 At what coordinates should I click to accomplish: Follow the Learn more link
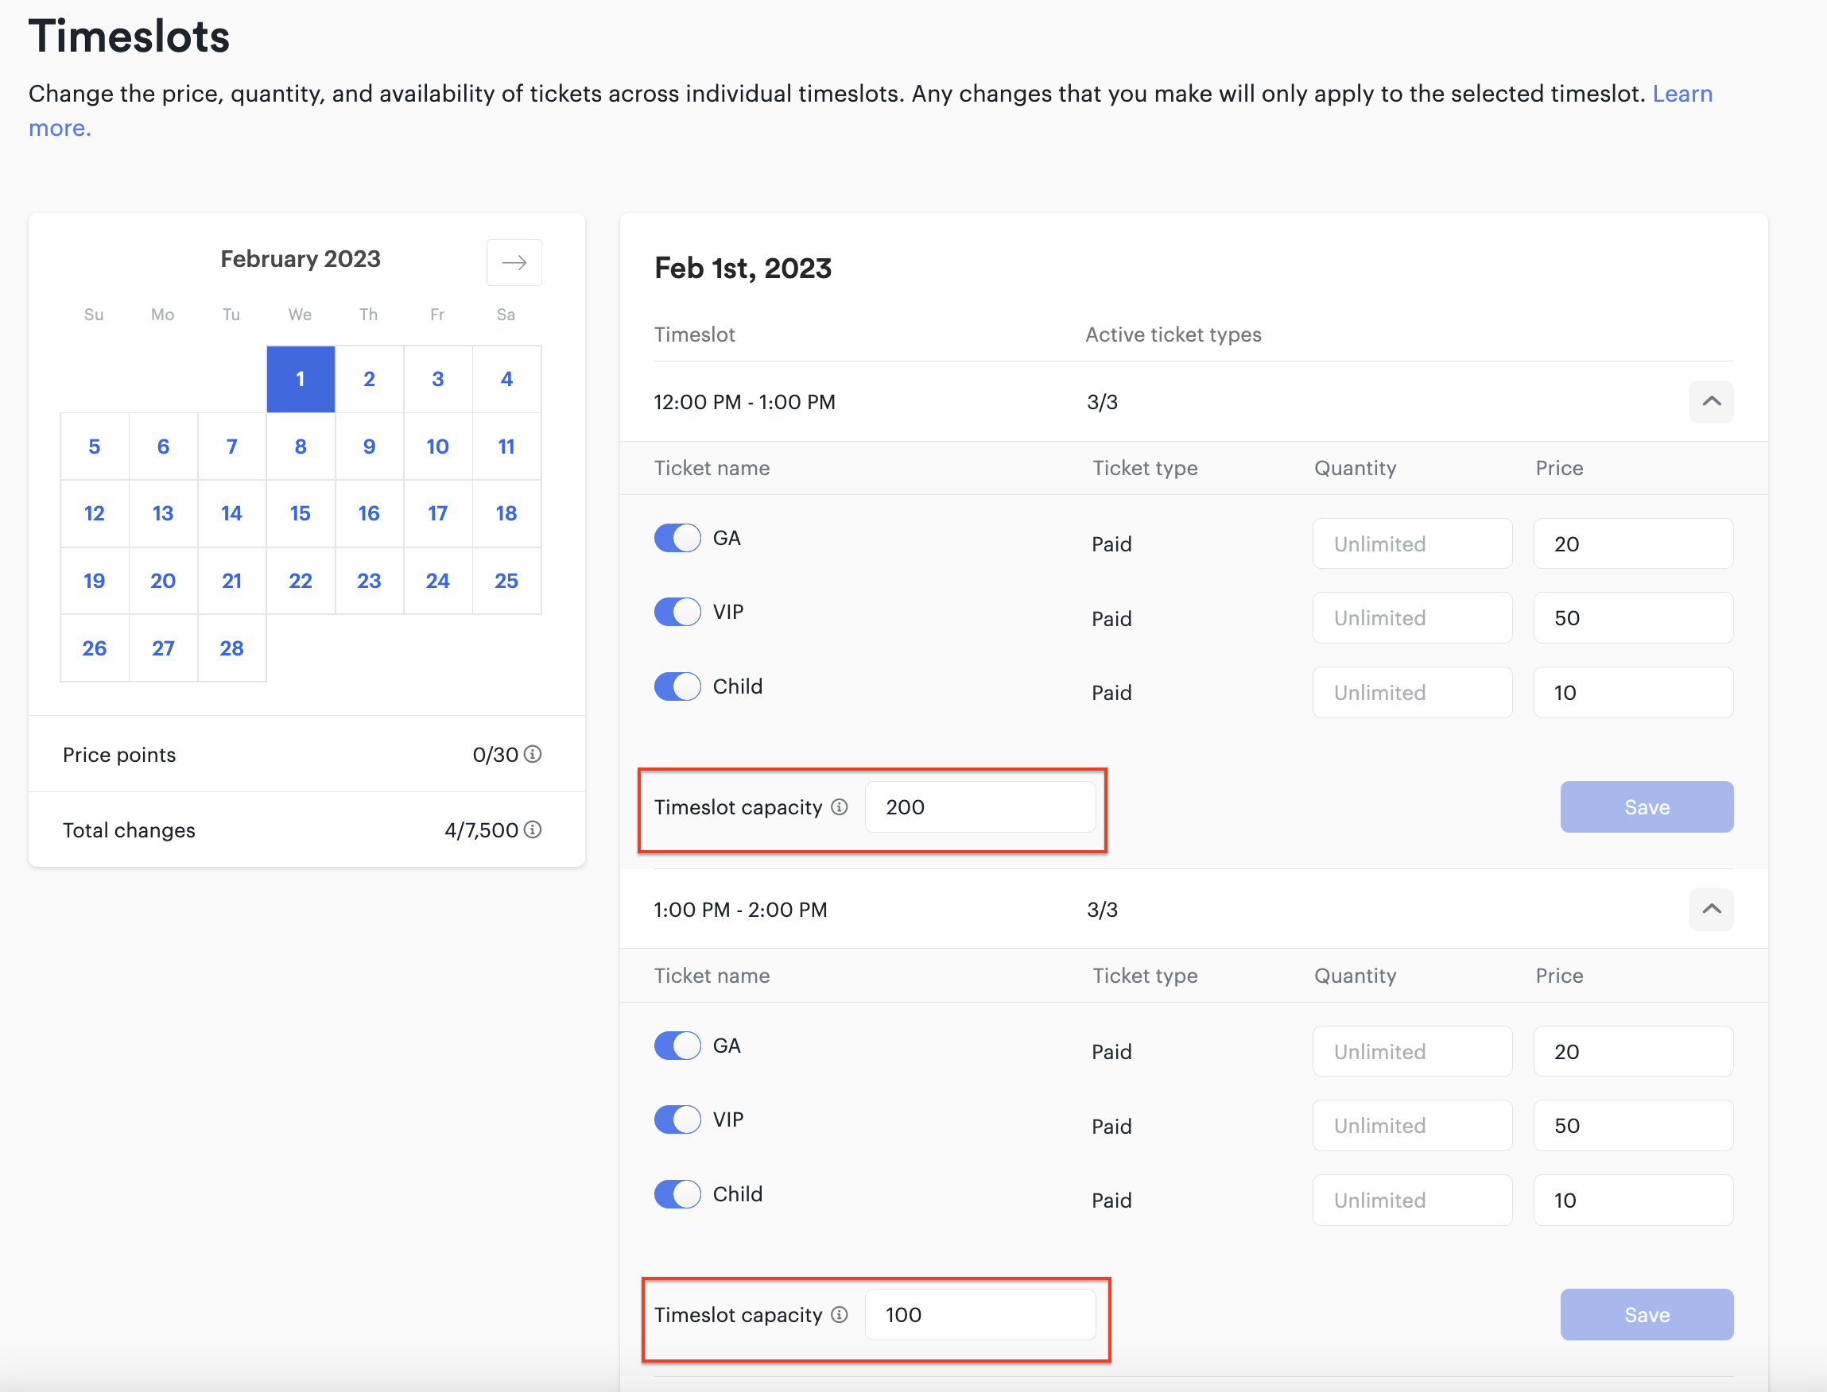click(x=871, y=111)
